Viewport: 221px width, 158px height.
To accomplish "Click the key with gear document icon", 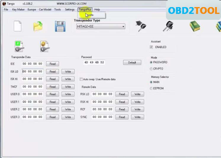I will pyautogui.click(x=45, y=46).
